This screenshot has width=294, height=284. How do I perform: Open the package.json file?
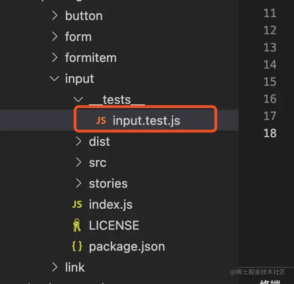tap(127, 246)
